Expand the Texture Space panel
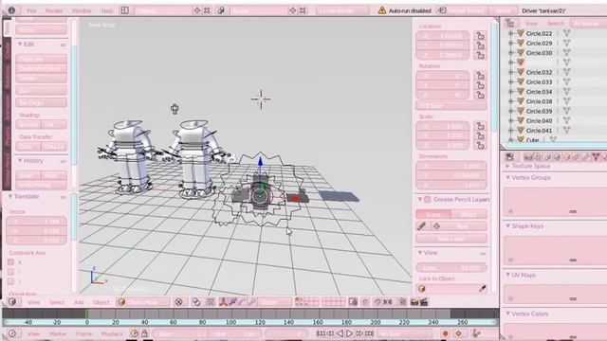The image size is (607, 341). tap(508, 166)
